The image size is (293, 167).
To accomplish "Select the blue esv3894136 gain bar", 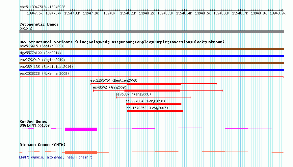I will coord(151,70).
